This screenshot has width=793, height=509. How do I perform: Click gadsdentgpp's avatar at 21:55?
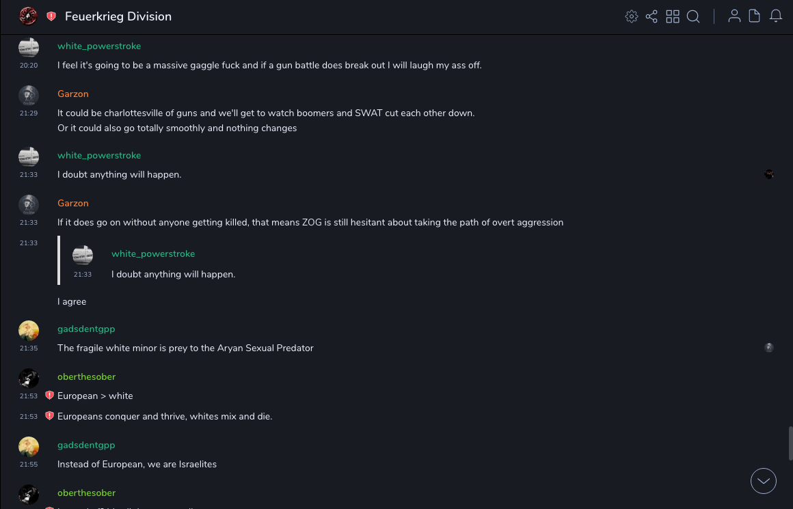pos(29,447)
